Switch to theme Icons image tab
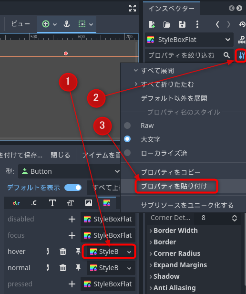246x294 pixels. click(x=88, y=203)
